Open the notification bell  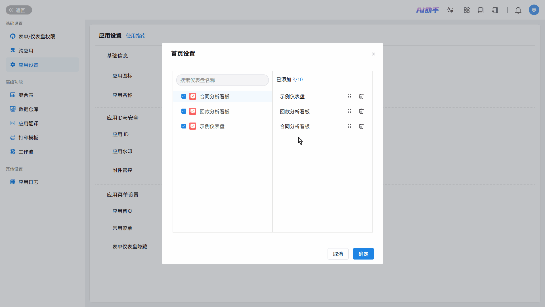point(518,10)
